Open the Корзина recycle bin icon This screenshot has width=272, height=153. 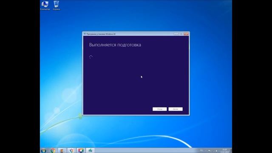coord(57,6)
